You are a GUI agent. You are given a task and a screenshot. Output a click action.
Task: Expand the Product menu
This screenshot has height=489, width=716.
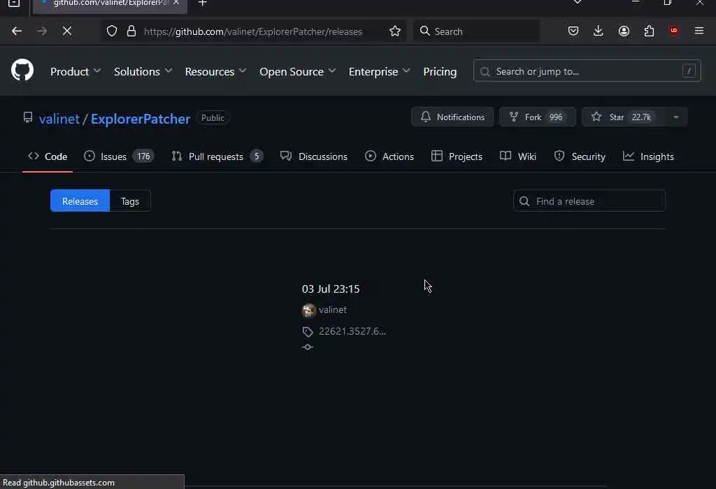tap(76, 72)
